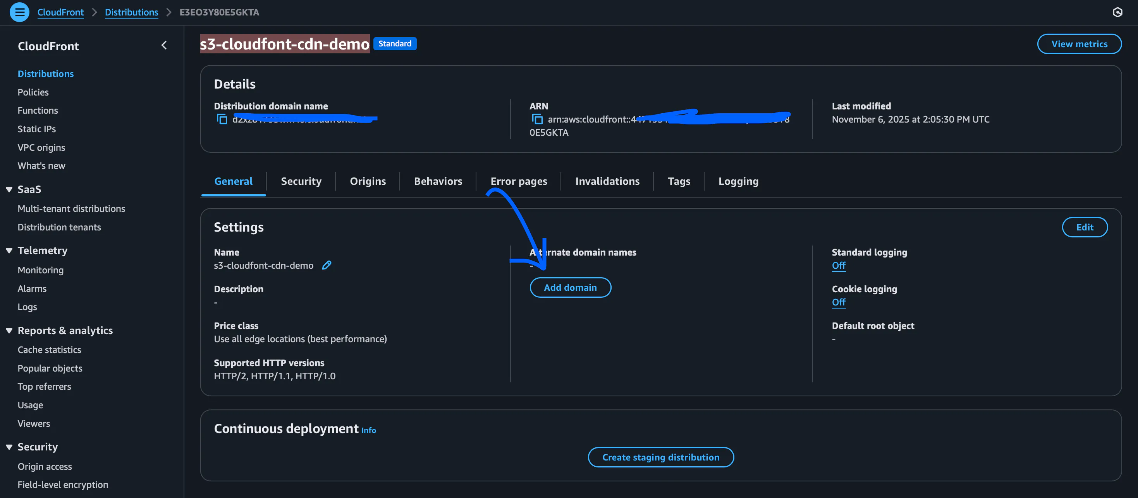
Task: Open the hamburger navigation menu
Action: tap(19, 12)
